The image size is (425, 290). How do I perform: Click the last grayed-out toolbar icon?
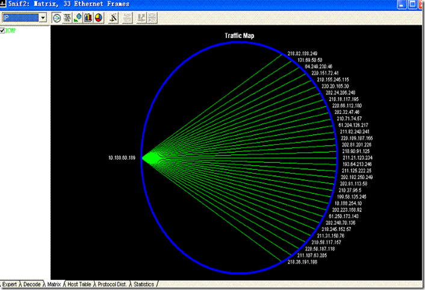pyautogui.click(x=153, y=17)
